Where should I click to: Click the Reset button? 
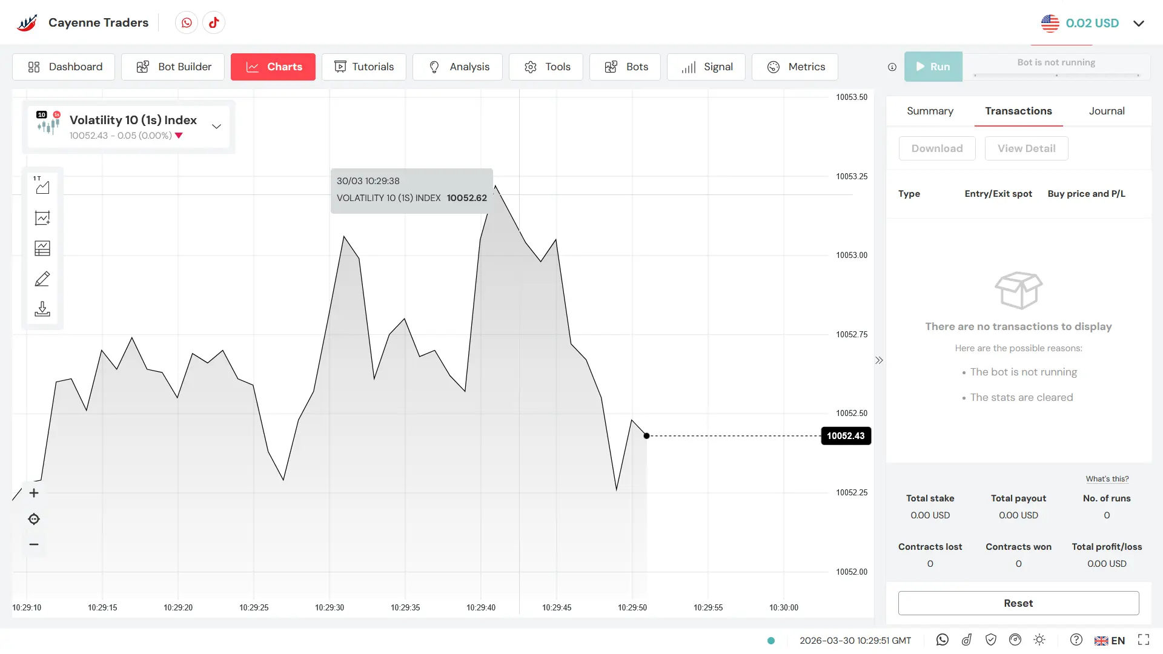pyautogui.click(x=1018, y=603)
